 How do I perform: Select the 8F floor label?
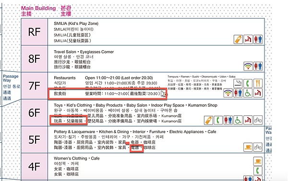(x=35, y=59)
